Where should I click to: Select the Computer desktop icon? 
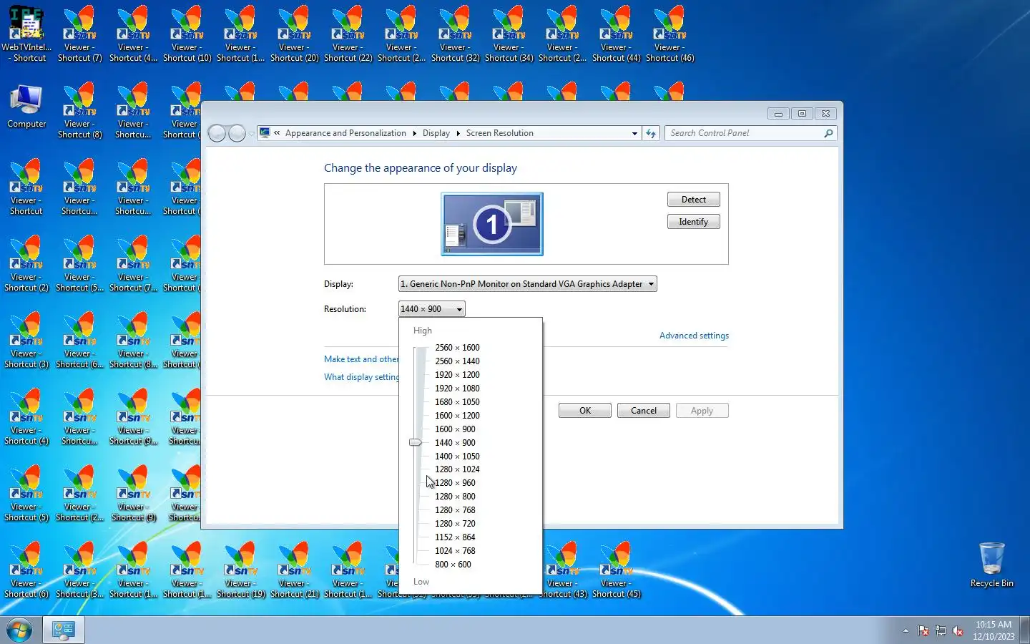[26, 106]
